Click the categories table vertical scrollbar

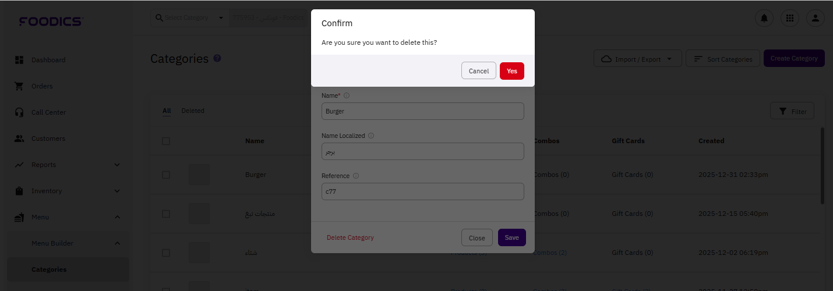(x=823, y=166)
